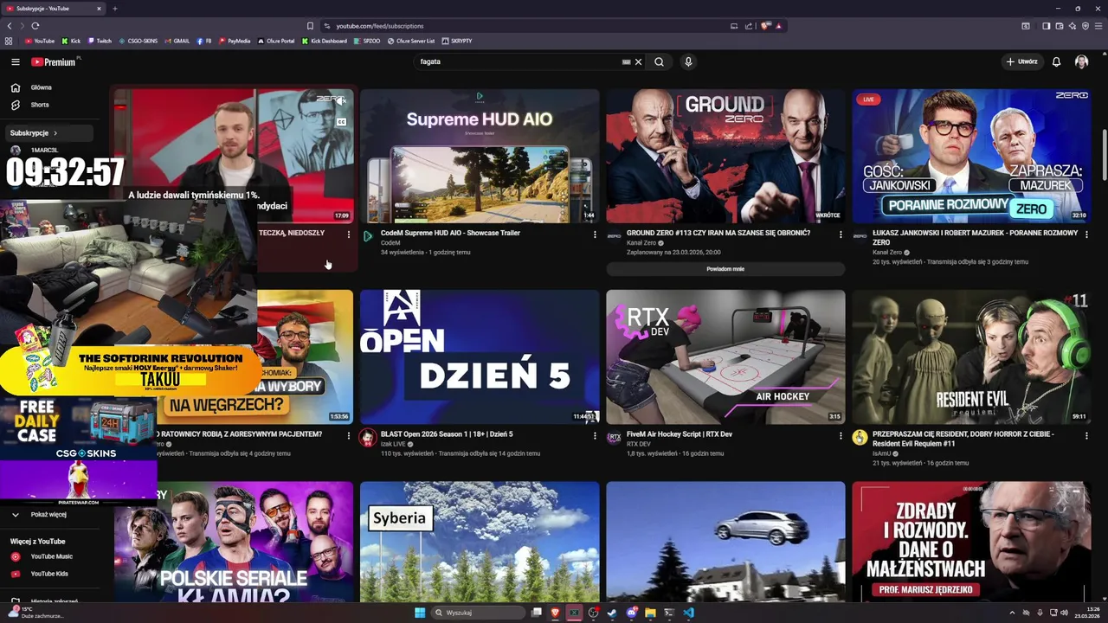Click Brave Shields icon in address bar
1108x623 pixels.
coord(765,26)
